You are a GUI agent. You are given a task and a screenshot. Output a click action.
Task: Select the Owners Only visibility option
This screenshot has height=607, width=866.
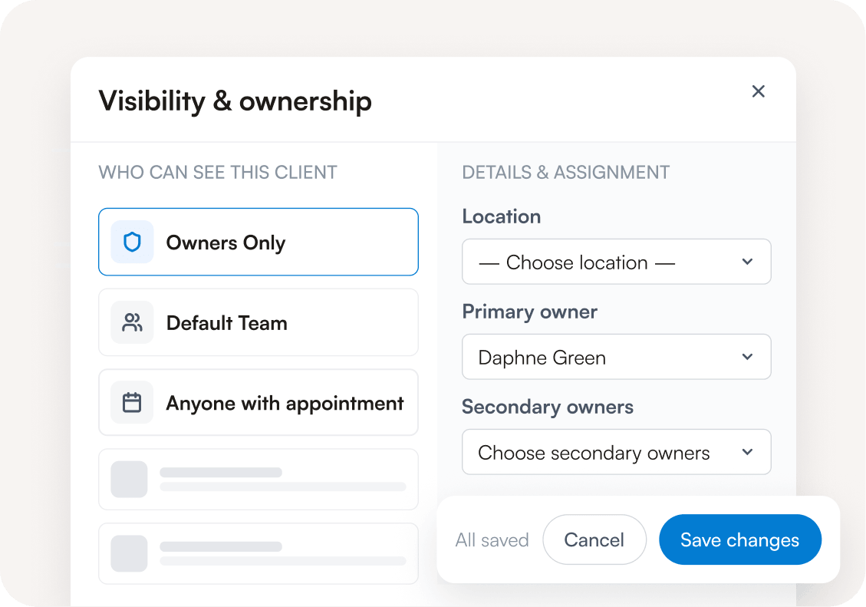pos(258,242)
